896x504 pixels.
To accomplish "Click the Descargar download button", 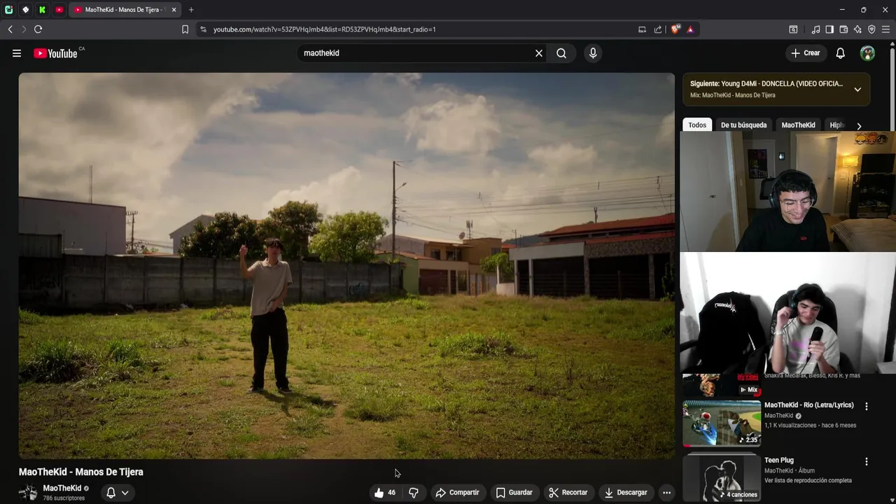I will coord(626,493).
